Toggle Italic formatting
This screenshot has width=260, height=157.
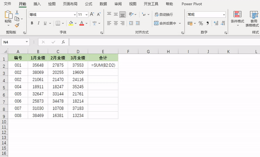[39, 23]
